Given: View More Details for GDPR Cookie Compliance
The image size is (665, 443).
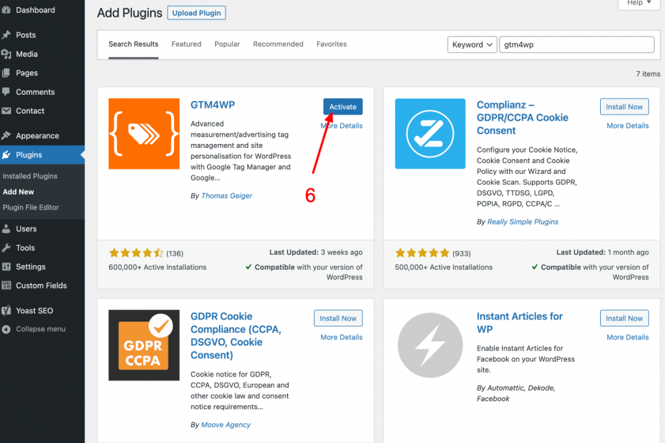Looking at the screenshot, I should coord(342,337).
